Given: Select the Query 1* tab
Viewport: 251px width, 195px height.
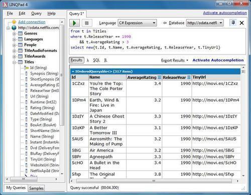Looking at the screenshot, I should click(x=77, y=13).
